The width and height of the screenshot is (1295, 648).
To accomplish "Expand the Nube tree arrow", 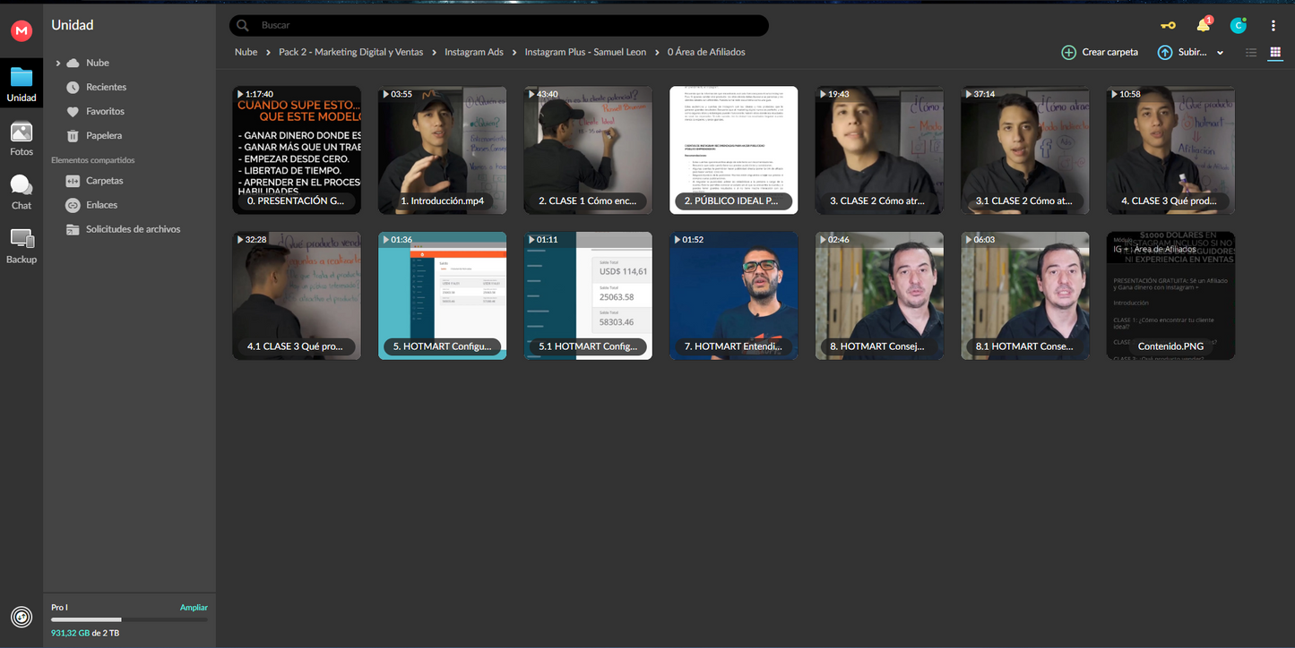I will pyautogui.click(x=58, y=63).
